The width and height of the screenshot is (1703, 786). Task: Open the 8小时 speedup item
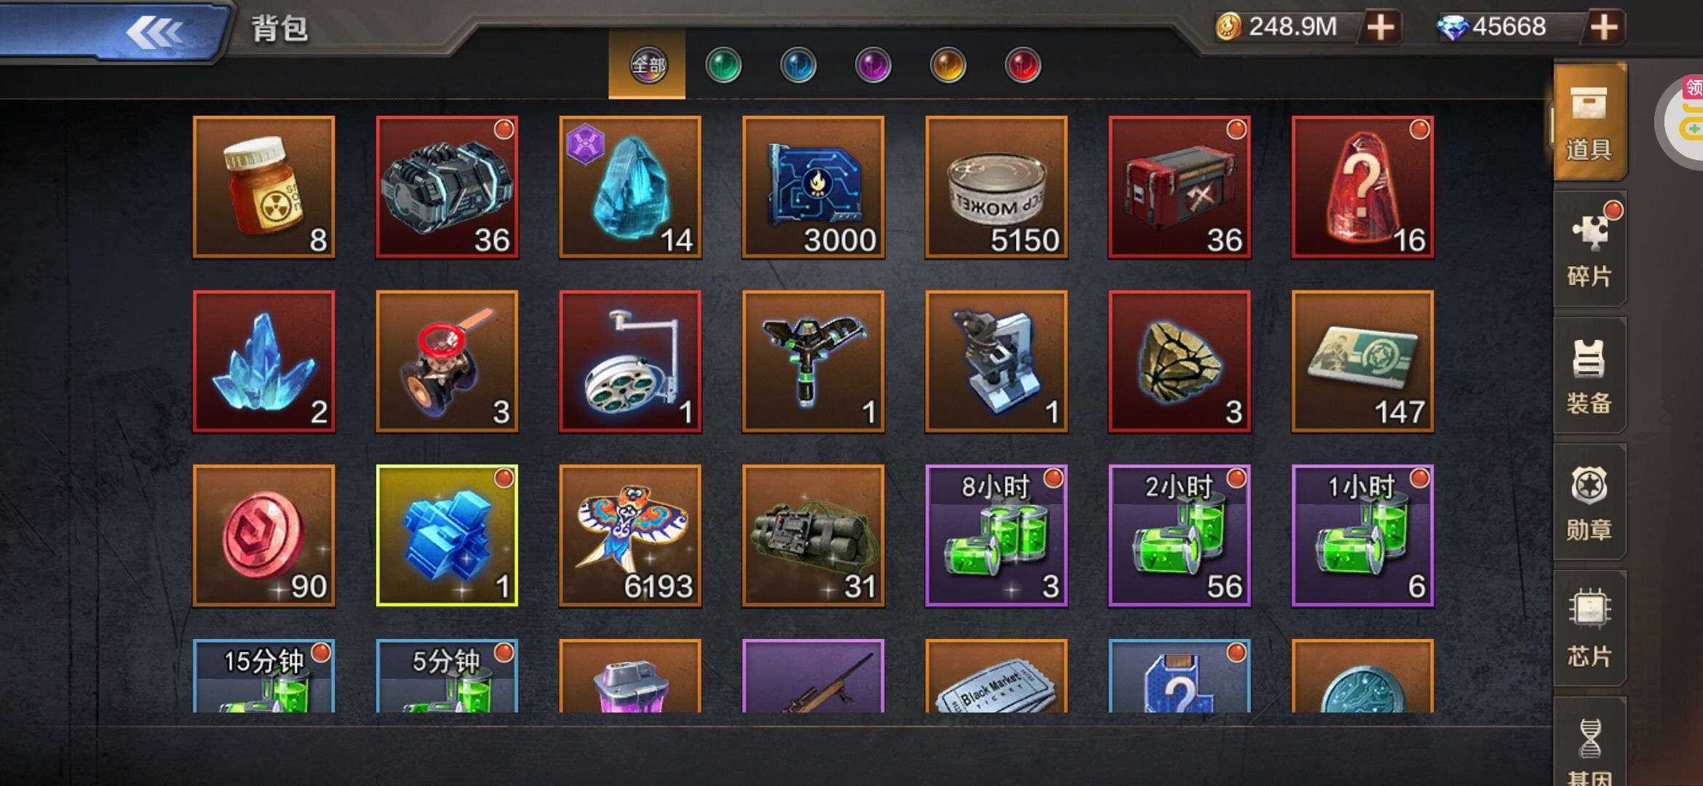[996, 536]
